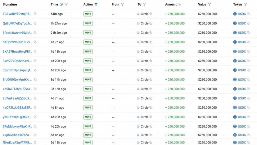Open the Time column filter
Viewport: 257px width, 145px height.
click(66, 4)
